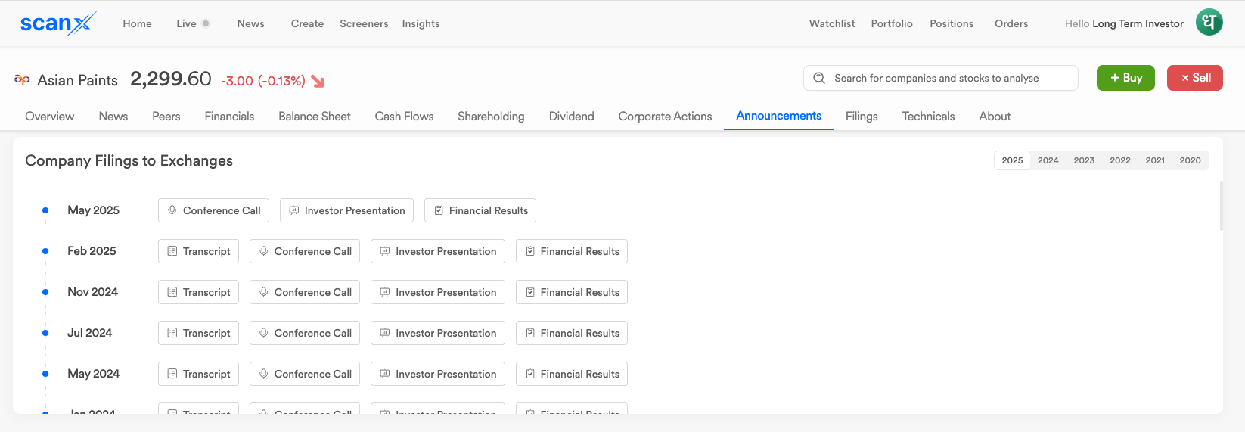This screenshot has width=1245, height=432.
Task: Open May 2024 Investor Presentation filing
Action: pyautogui.click(x=438, y=374)
